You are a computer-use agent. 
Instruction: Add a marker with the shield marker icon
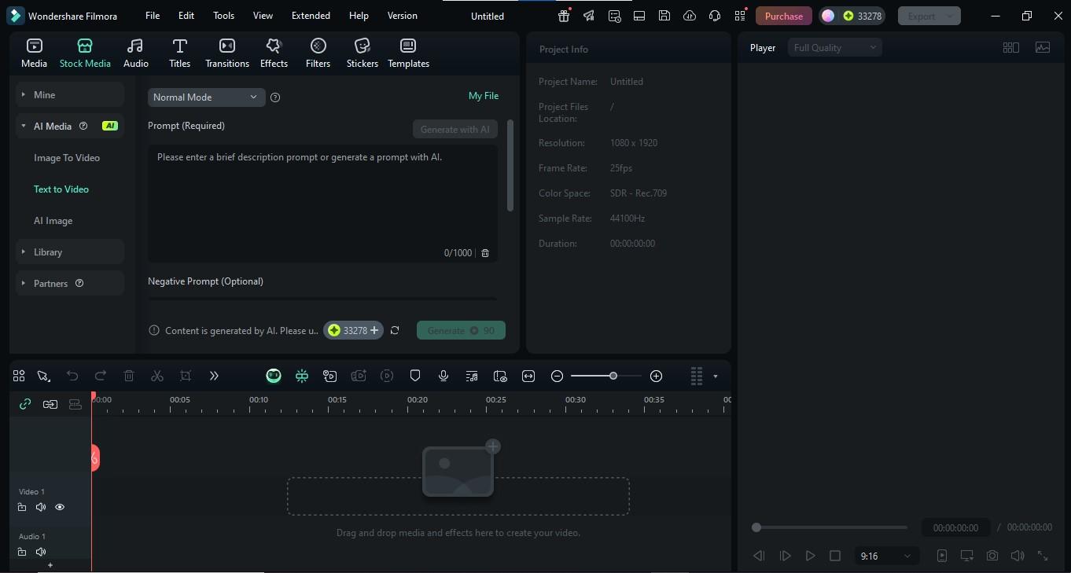[x=415, y=376]
